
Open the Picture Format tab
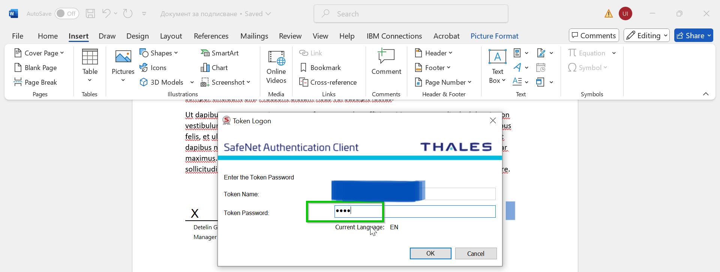[x=494, y=36]
